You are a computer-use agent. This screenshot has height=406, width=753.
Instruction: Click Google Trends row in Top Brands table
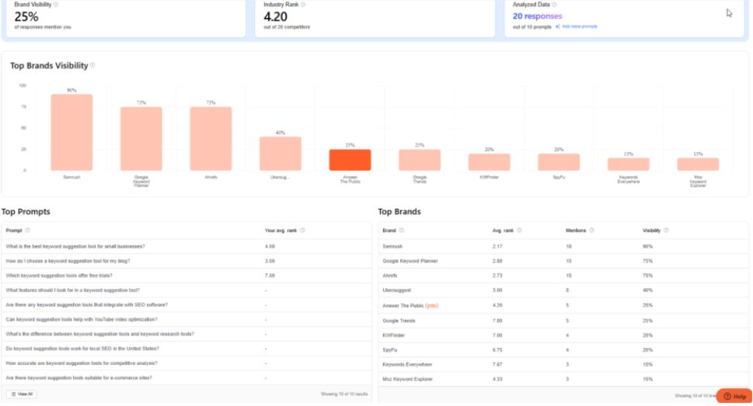tap(563, 321)
